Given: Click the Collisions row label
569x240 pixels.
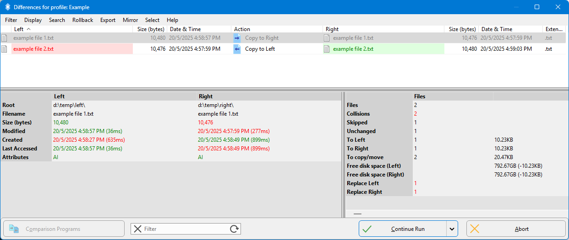Looking at the screenshot, I should (358, 114).
